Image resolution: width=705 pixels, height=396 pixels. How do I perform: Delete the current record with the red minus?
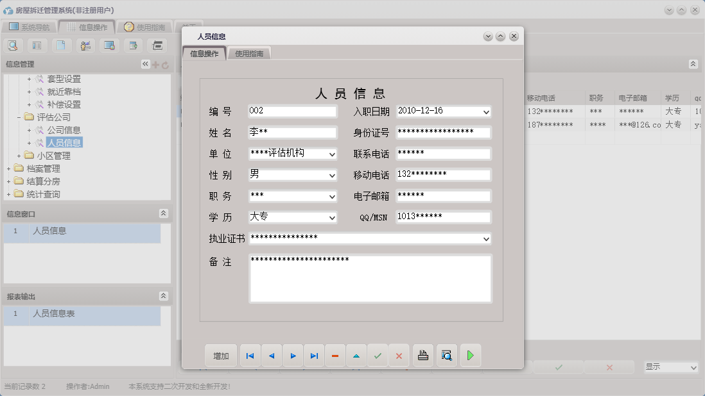pyautogui.click(x=335, y=355)
